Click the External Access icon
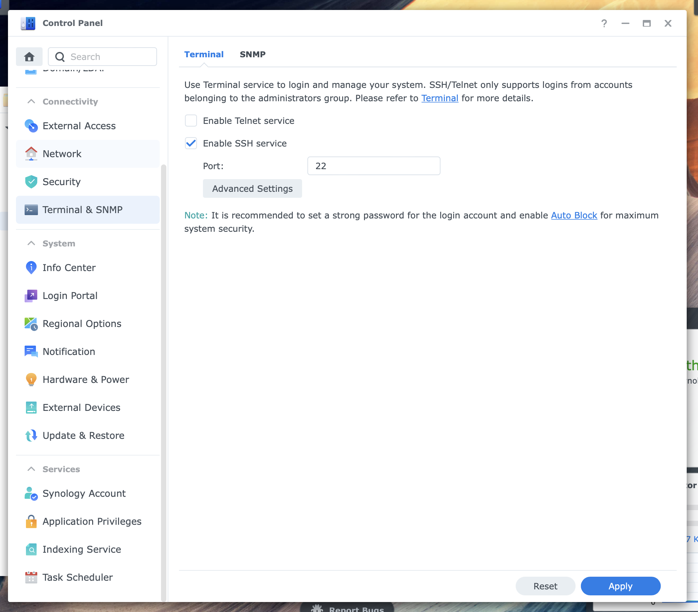698x612 pixels. pyautogui.click(x=31, y=126)
